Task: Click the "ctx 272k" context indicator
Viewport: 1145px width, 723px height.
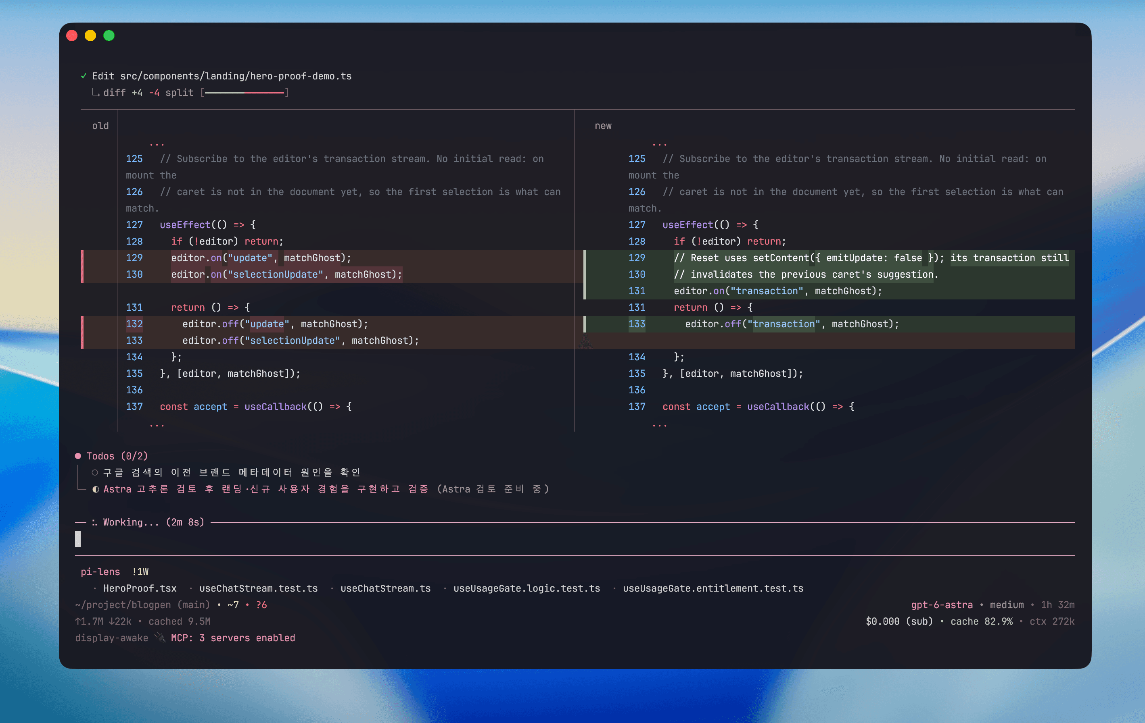Action: pyautogui.click(x=1052, y=622)
